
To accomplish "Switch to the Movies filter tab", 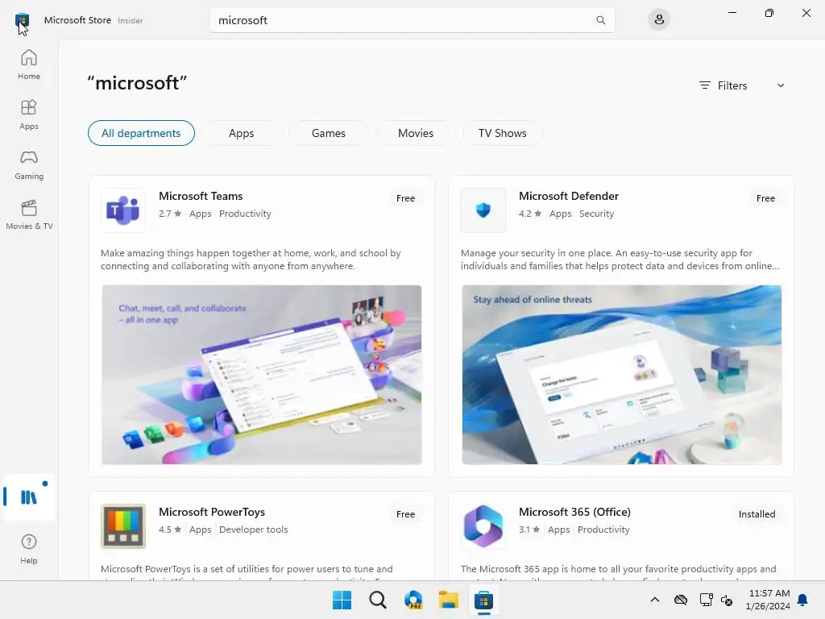I will [x=416, y=133].
